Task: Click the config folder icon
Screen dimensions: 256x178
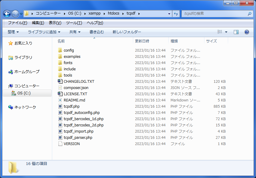Action: pos(60,50)
